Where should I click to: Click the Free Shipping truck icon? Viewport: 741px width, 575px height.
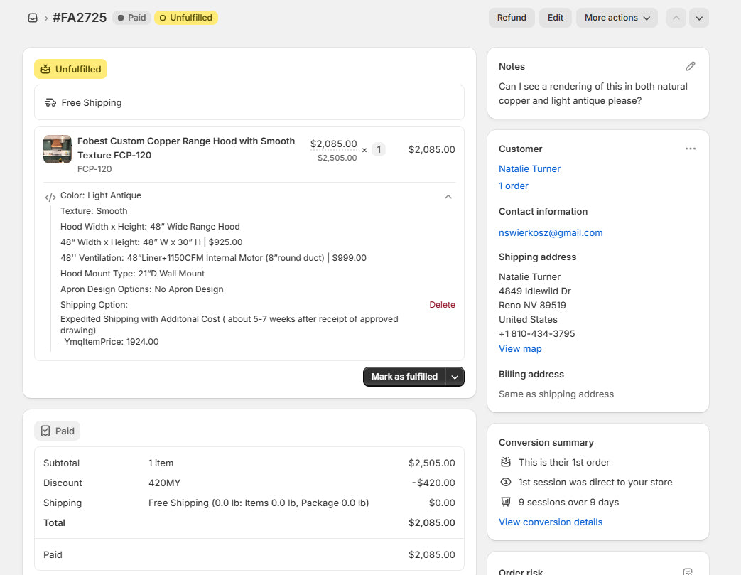click(50, 102)
